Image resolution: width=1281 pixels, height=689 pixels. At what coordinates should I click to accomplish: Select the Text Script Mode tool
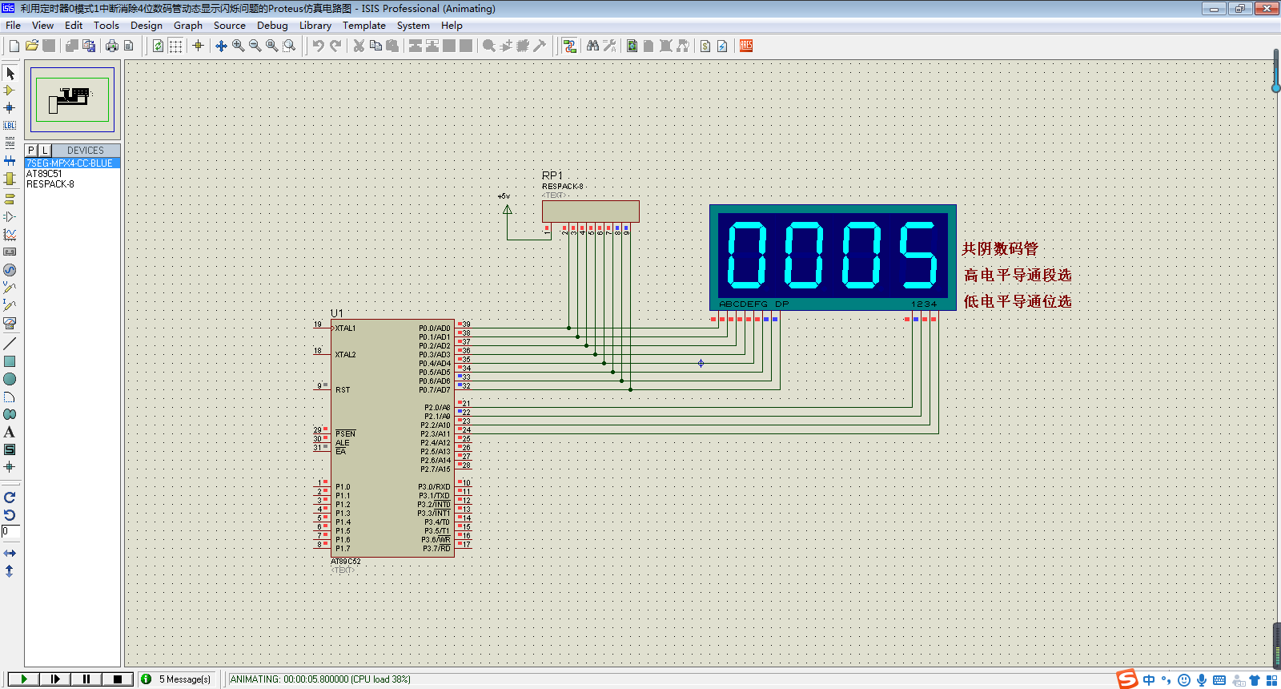[10, 143]
